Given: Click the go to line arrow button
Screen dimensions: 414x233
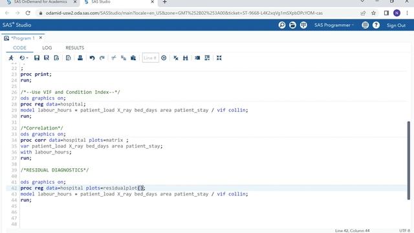Looking at the screenshot, I should click(x=164, y=58).
